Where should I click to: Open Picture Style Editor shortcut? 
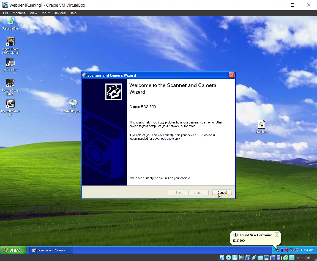tap(10, 84)
